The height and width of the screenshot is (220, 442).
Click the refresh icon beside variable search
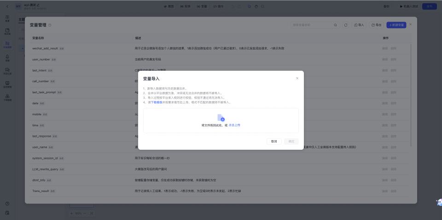tap(346, 25)
